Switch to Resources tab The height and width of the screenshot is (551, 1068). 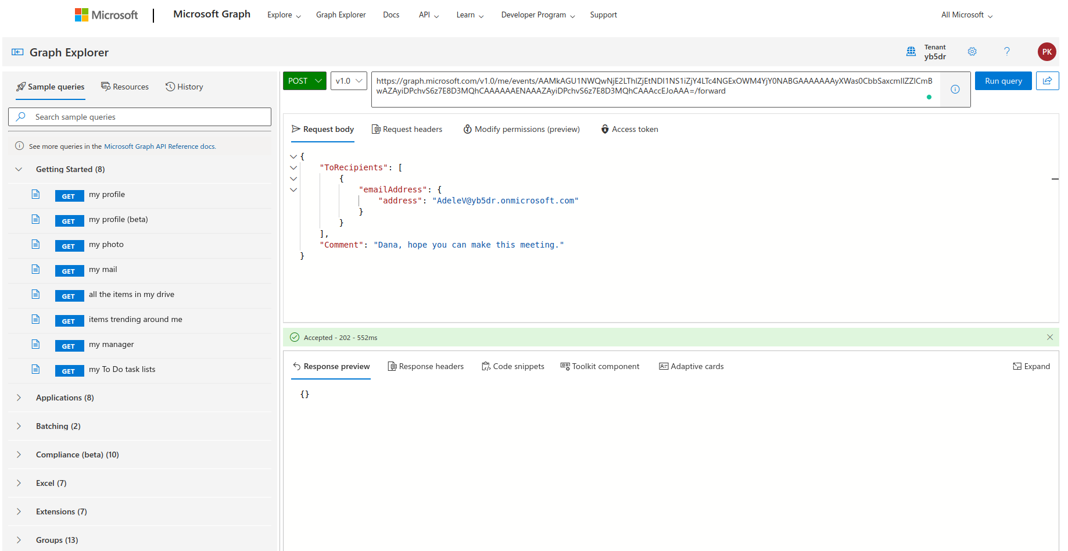click(x=125, y=87)
